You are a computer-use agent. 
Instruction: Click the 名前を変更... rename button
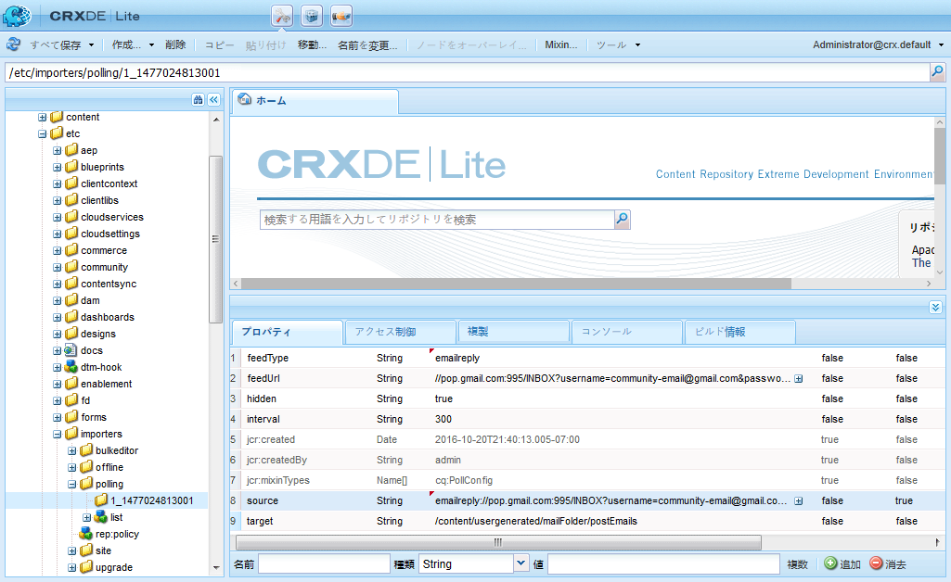point(367,45)
